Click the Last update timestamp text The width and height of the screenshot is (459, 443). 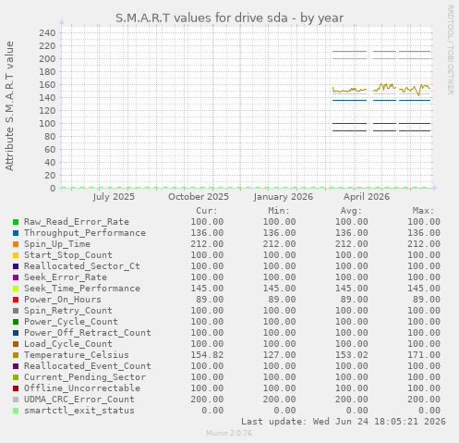click(344, 422)
